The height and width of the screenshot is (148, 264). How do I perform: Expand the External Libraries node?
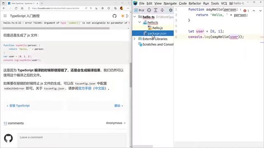[x=134, y=39]
